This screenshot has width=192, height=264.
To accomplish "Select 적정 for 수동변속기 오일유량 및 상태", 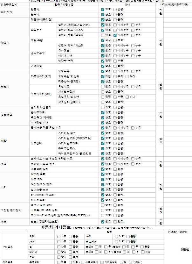I will pyautogui.click(x=103, y=97).
